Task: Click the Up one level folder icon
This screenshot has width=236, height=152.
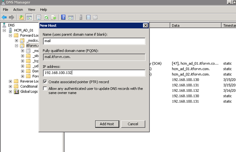Action: [22, 17]
